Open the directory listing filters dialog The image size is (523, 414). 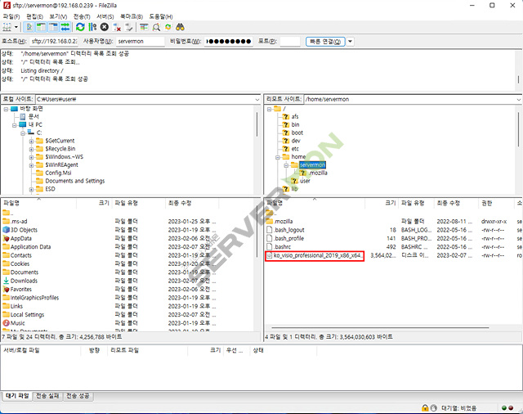(144, 27)
